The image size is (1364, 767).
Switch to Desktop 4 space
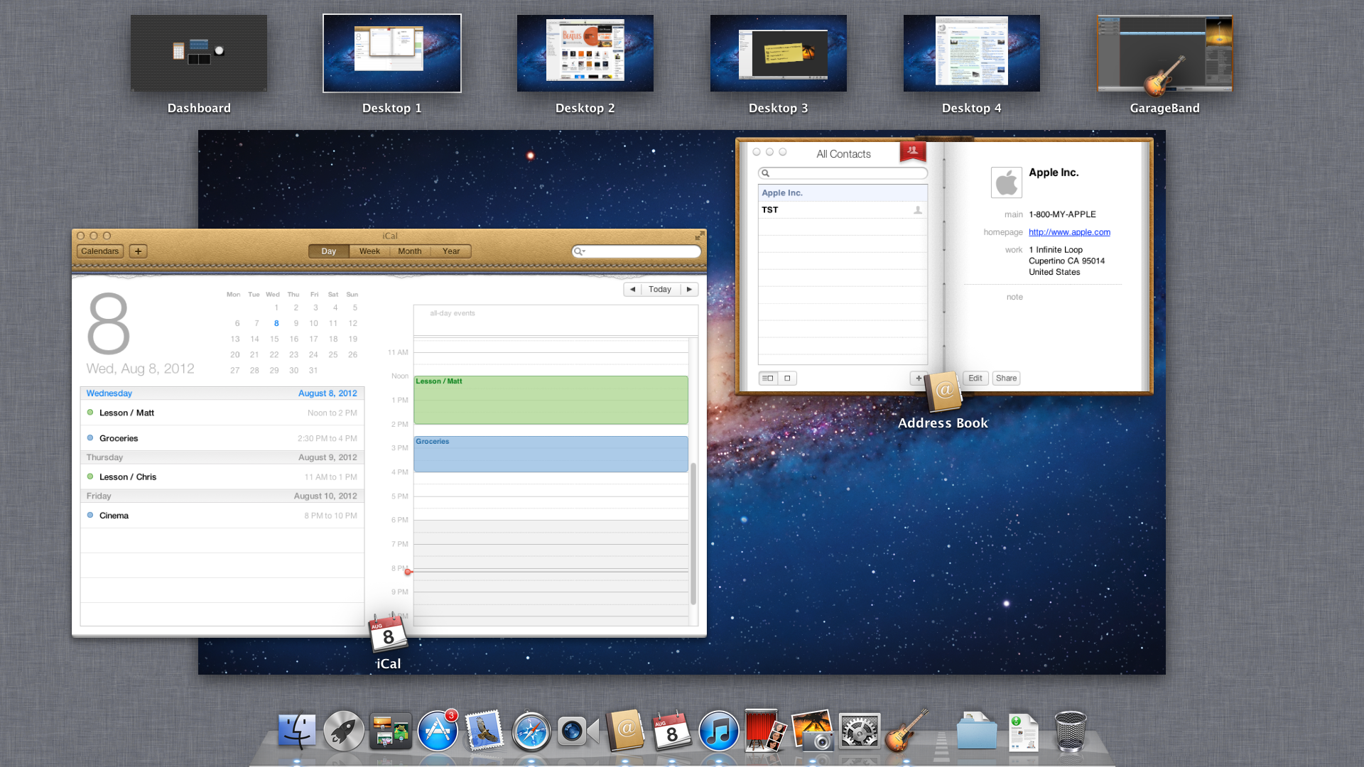click(972, 53)
